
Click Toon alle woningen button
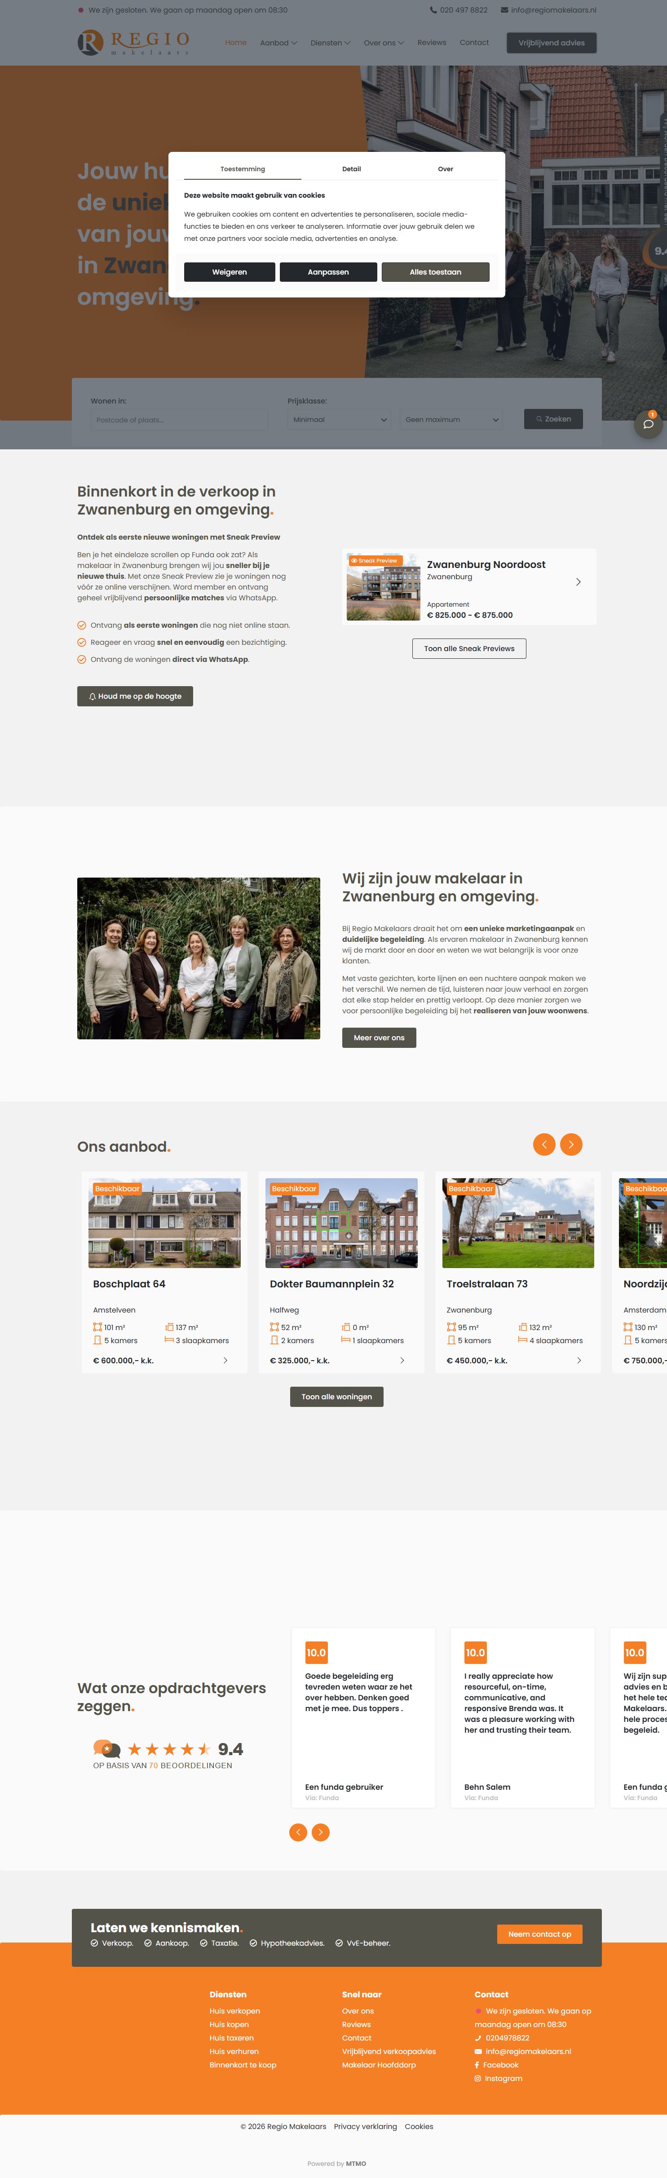coord(336,1397)
